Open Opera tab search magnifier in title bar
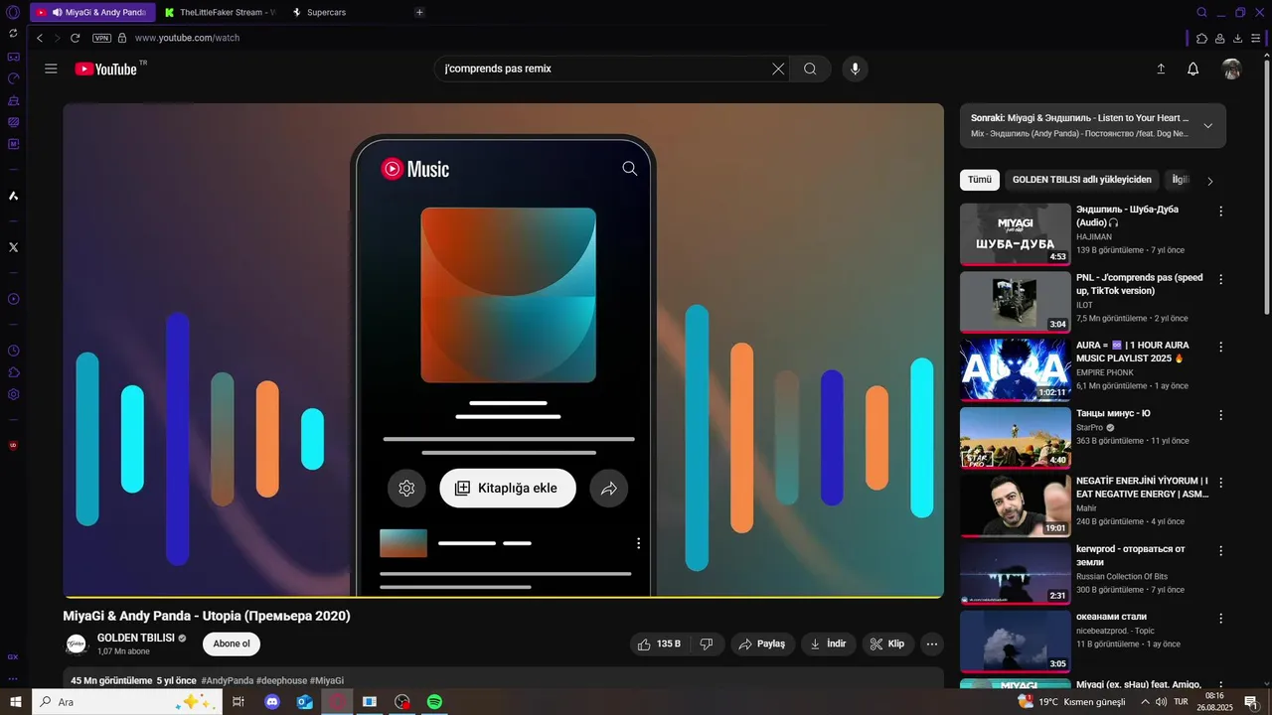This screenshot has height=715, width=1272. point(1201,12)
